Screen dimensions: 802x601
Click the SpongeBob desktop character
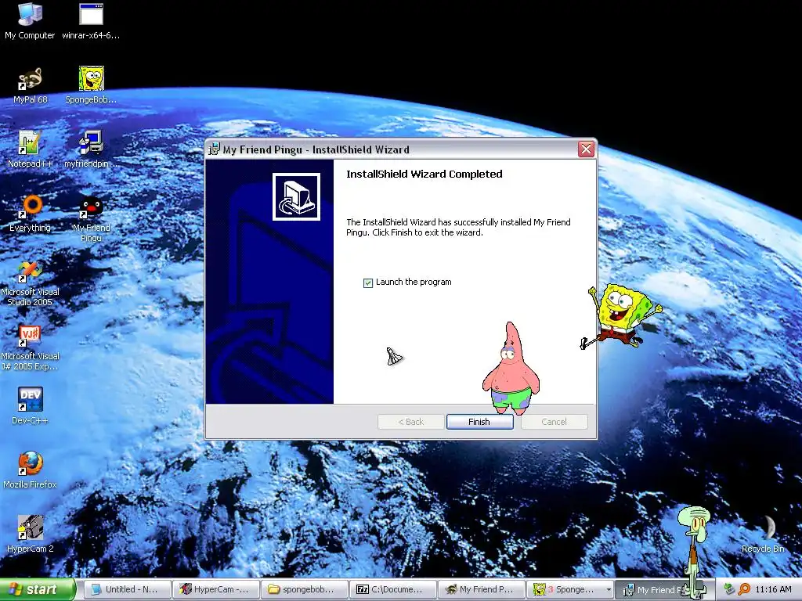[x=621, y=317]
